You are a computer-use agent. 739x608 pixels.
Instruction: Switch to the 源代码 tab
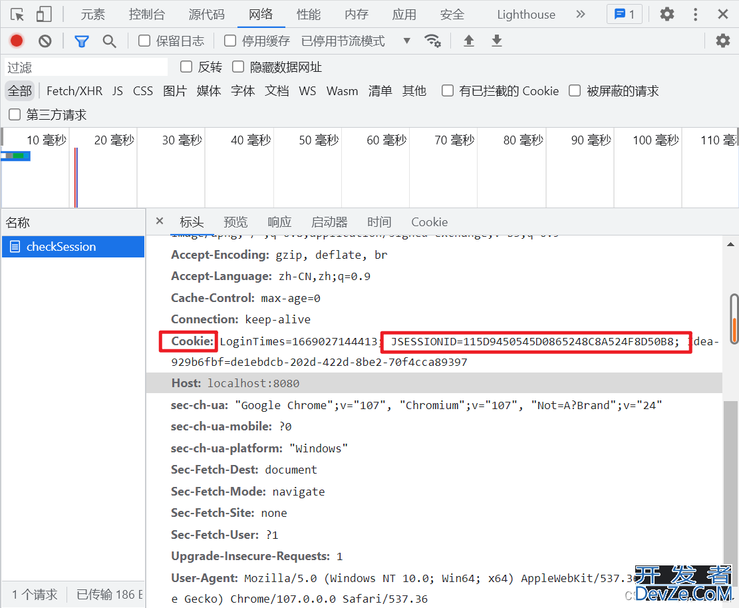point(206,15)
